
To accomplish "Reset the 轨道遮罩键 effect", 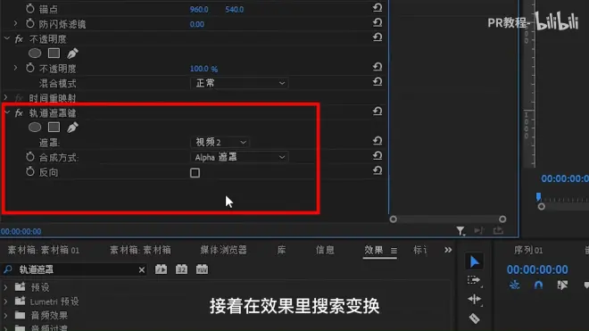I will click(x=377, y=112).
